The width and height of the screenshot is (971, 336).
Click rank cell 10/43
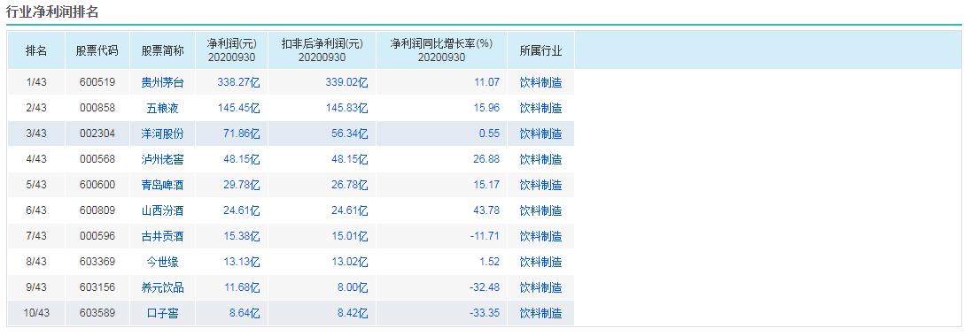click(x=36, y=313)
